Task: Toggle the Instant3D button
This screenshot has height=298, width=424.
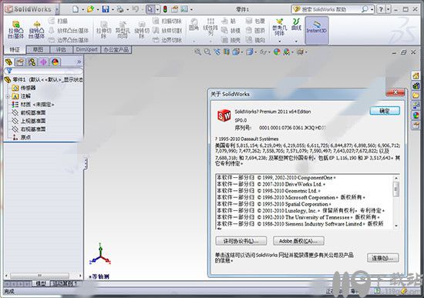Action: [317, 30]
